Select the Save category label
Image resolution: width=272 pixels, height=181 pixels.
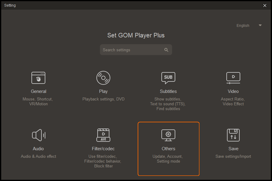coord(233,149)
